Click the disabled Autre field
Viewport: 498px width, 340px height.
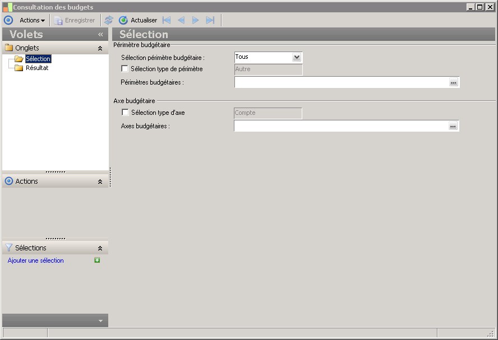tap(269, 69)
